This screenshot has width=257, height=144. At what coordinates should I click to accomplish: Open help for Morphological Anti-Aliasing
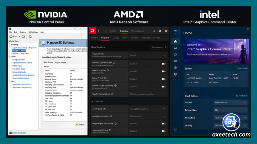(x=116, y=124)
